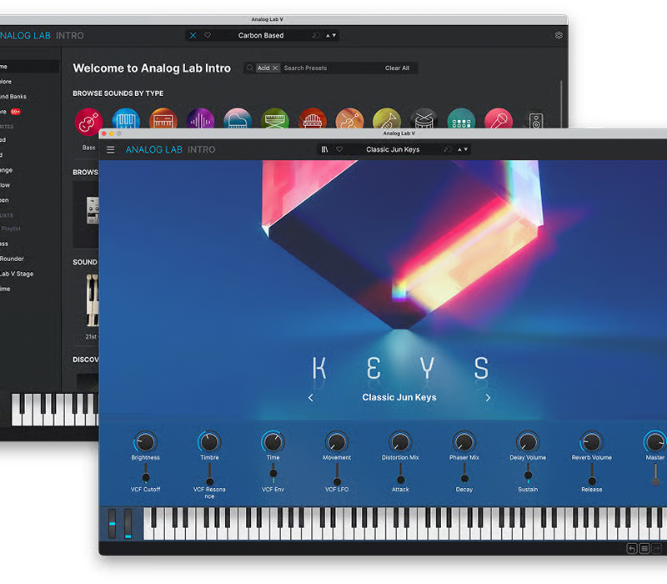Click the pitch bend wheel left of keyboard
This screenshot has width=667, height=584.
click(x=113, y=524)
